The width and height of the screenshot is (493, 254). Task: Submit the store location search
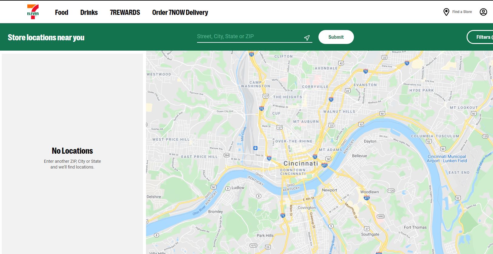point(336,37)
